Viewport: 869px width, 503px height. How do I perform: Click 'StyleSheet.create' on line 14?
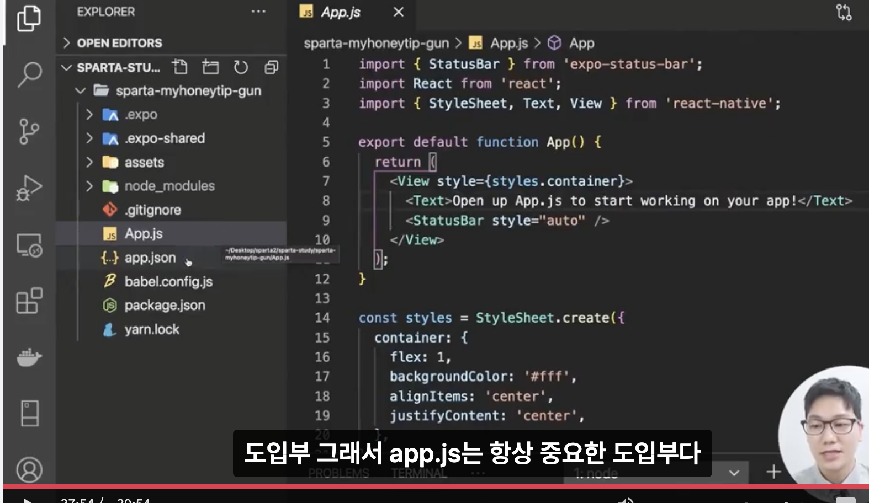pos(542,318)
